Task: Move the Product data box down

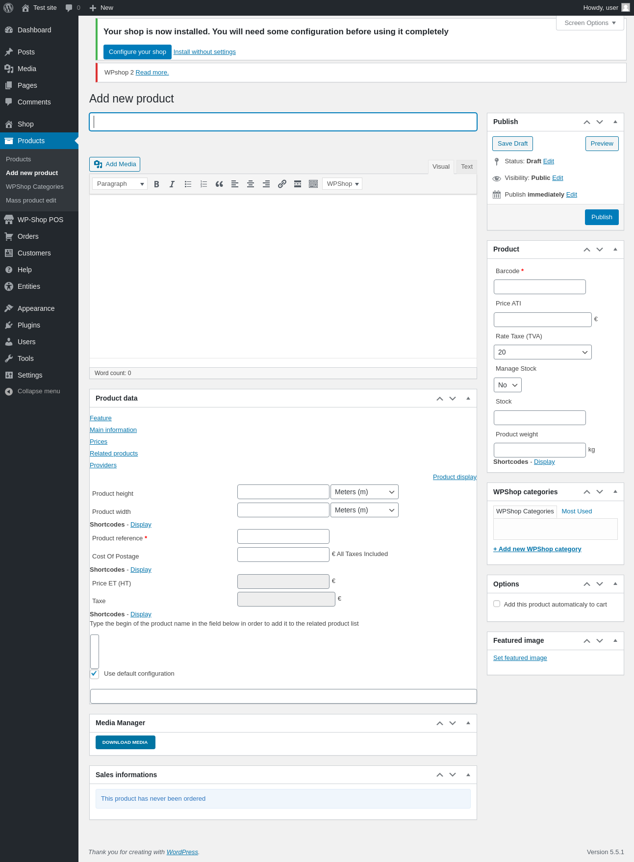Action: 453,399
